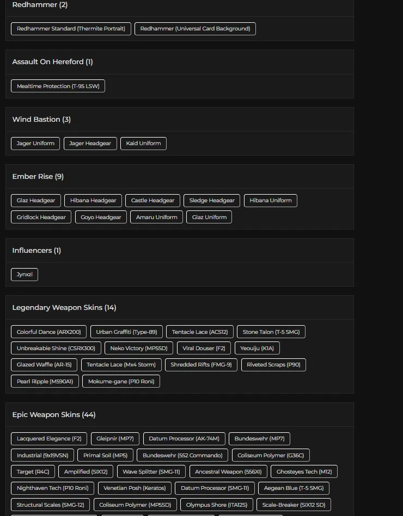Choose Pearl Ripple (M590A1) skin

[x=45, y=381]
